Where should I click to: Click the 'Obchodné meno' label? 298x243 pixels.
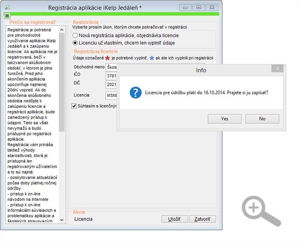pos(89,67)
